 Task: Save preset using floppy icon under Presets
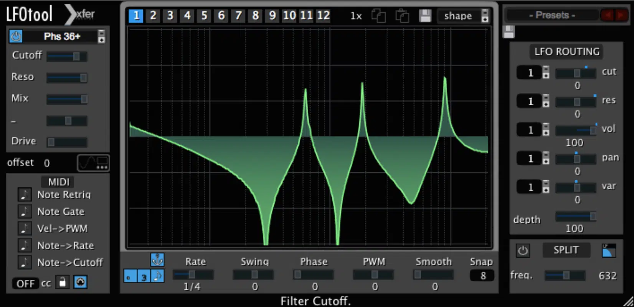(509, 32)
